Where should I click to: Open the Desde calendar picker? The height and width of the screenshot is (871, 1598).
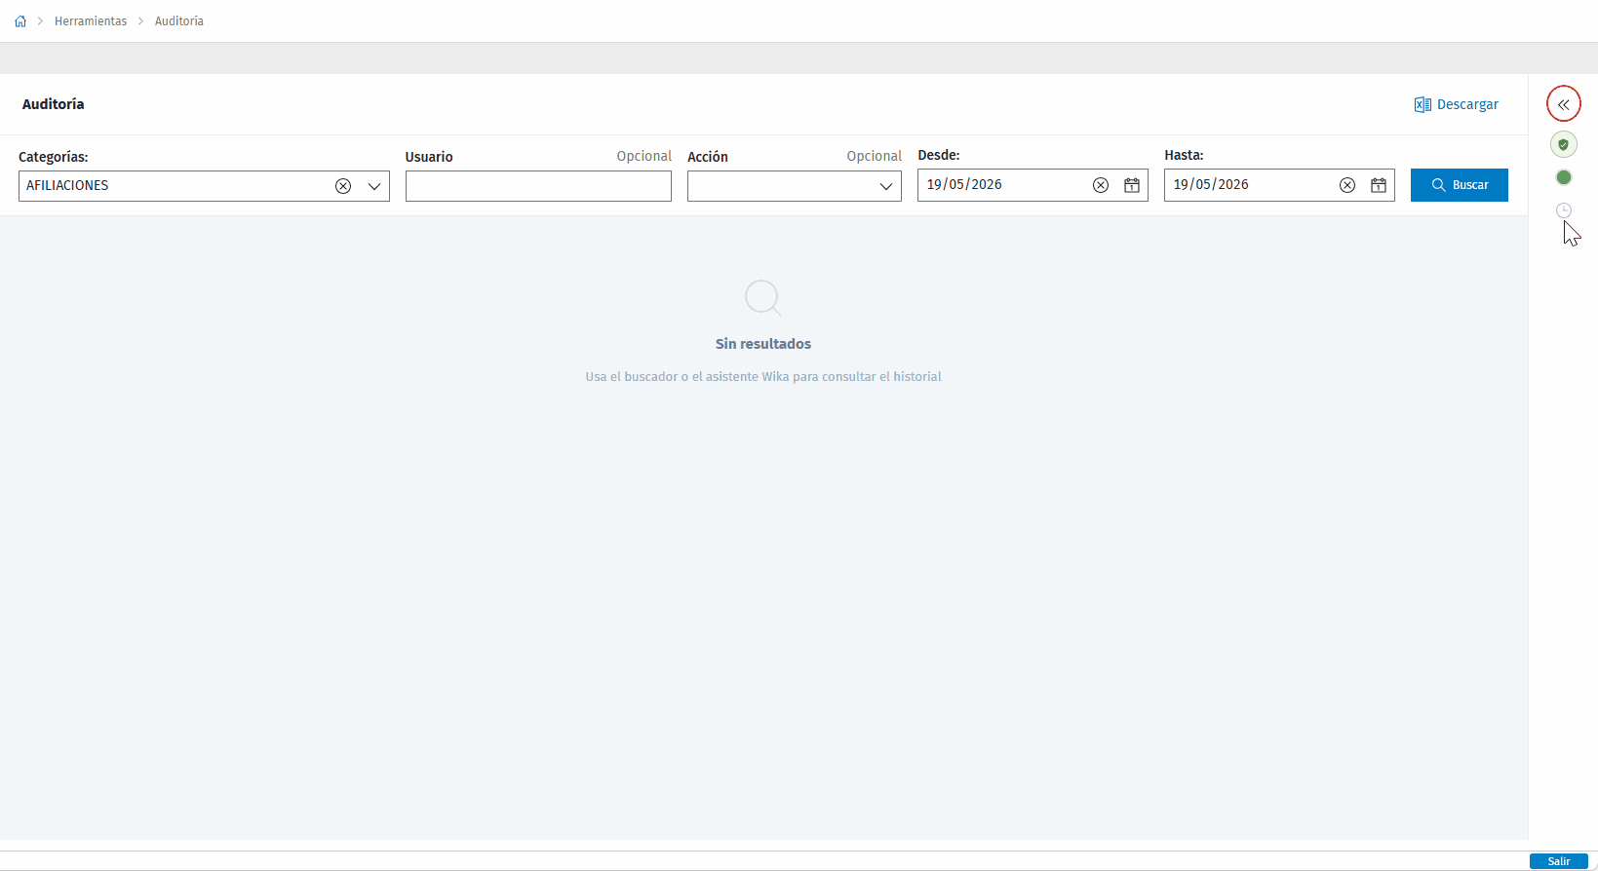(1132, 185)
